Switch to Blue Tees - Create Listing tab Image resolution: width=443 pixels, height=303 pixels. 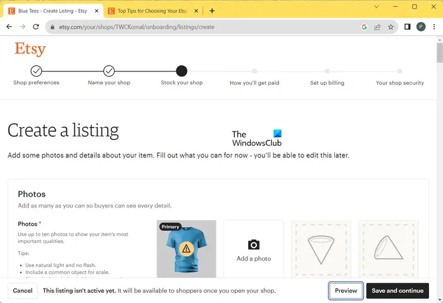53,11
